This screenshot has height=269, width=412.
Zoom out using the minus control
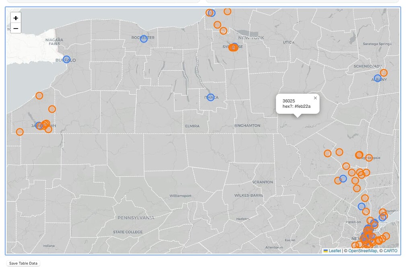coord(16,28)
